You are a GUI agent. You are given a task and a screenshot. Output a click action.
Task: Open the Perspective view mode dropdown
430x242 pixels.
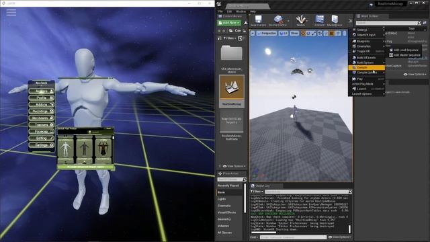267,34
